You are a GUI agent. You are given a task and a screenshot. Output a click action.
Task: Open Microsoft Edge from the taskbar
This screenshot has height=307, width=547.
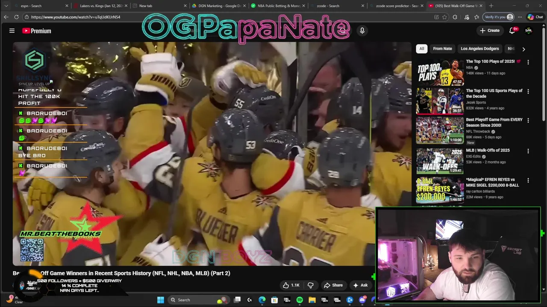pyautogui.click(x=262, y=300)
